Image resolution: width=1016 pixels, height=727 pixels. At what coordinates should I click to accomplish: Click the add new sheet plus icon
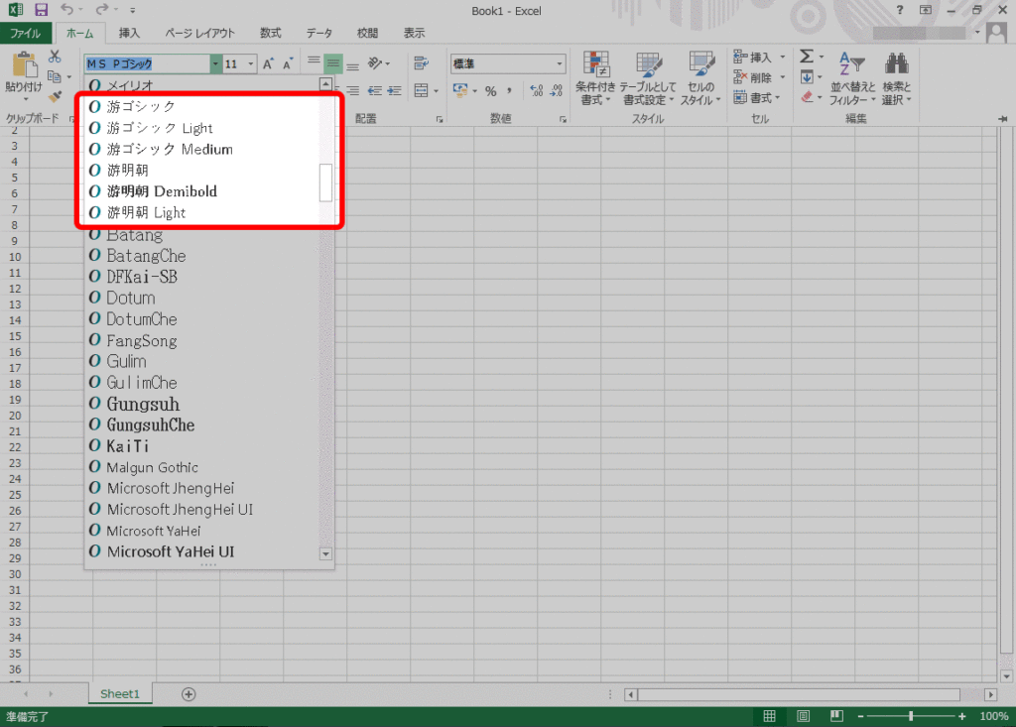click(189, 694)
